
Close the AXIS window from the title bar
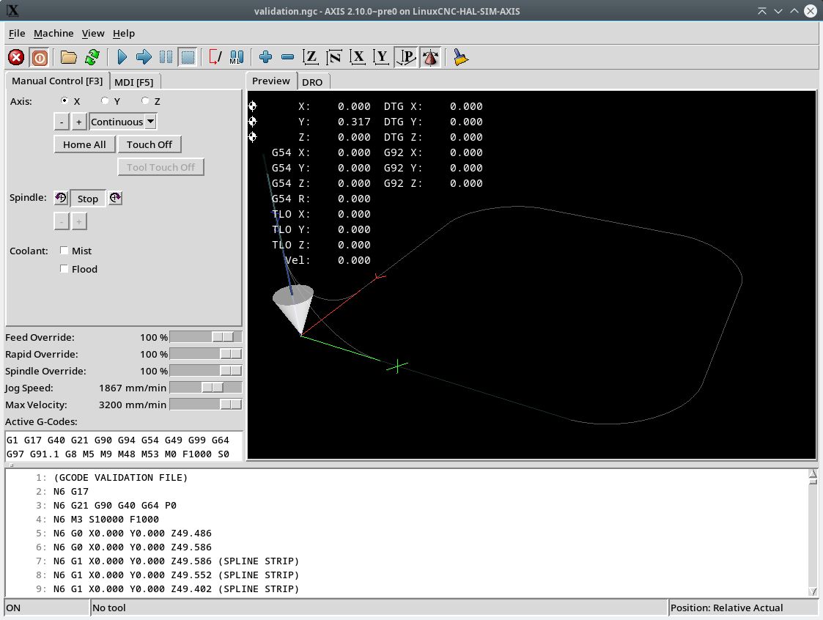pos(811,10)
